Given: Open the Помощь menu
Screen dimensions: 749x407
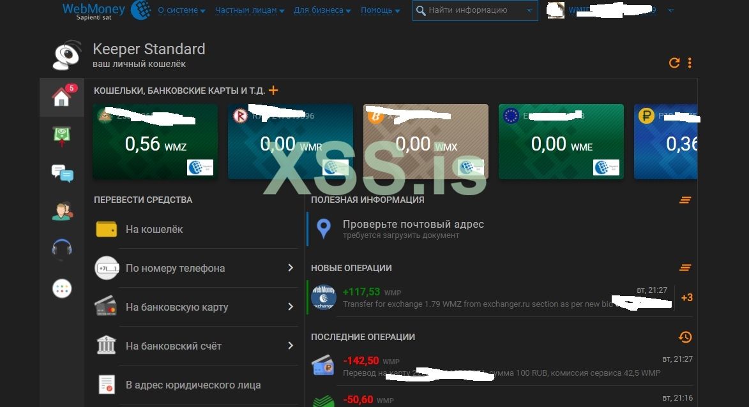Looking at the screenshot, I should (378, 10).
